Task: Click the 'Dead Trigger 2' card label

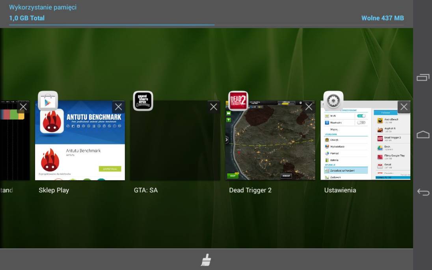Action: (x=250, y=190)
